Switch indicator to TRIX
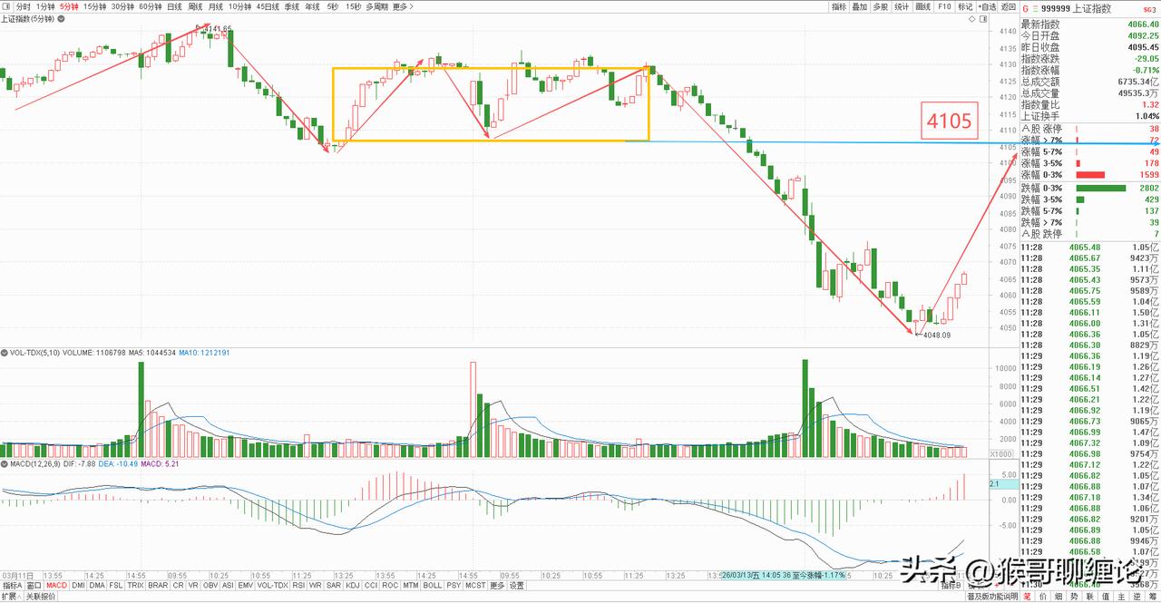 [135, 586]
